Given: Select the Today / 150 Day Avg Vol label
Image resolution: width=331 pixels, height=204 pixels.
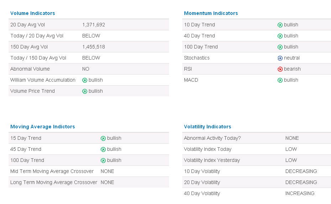Looking at the screenshot, I should (x=38, y=58).
